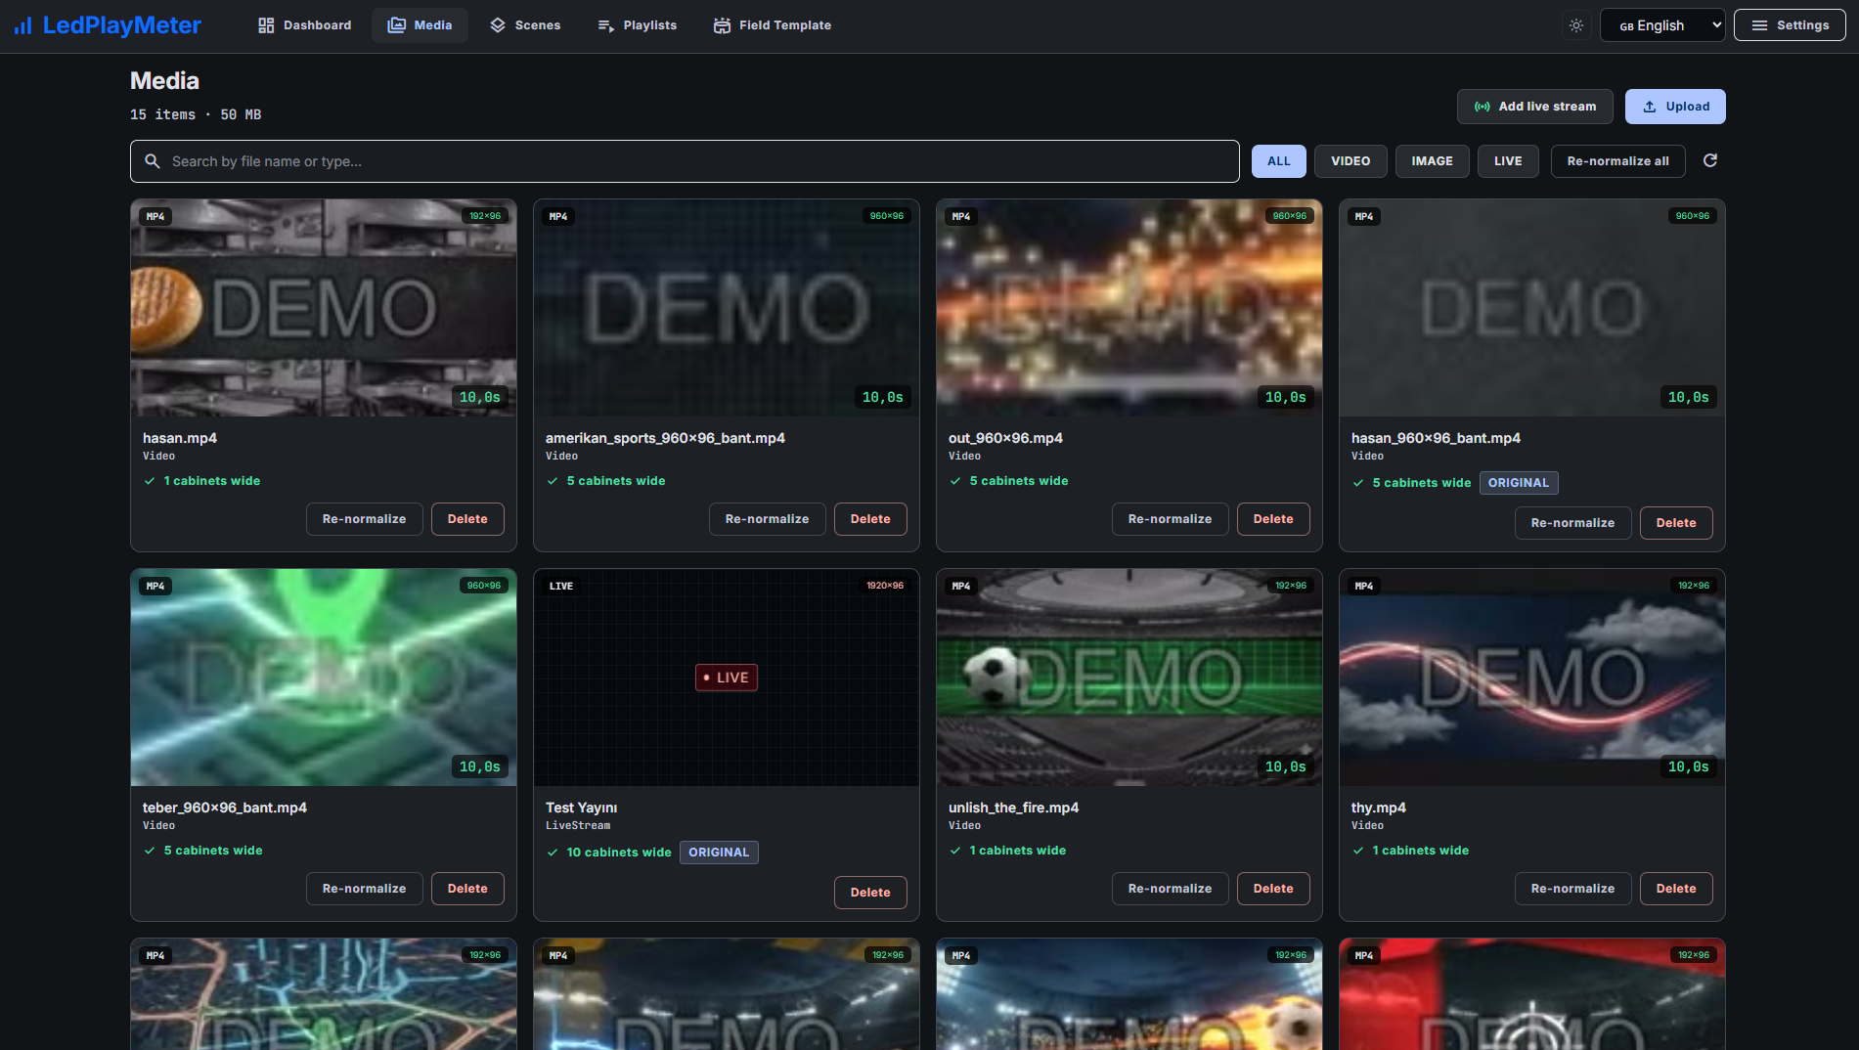
Task: Switch to the Media tab
Action: 420,25
